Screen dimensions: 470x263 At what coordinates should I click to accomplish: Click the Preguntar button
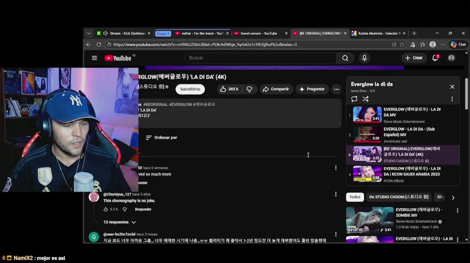[312, 89]
